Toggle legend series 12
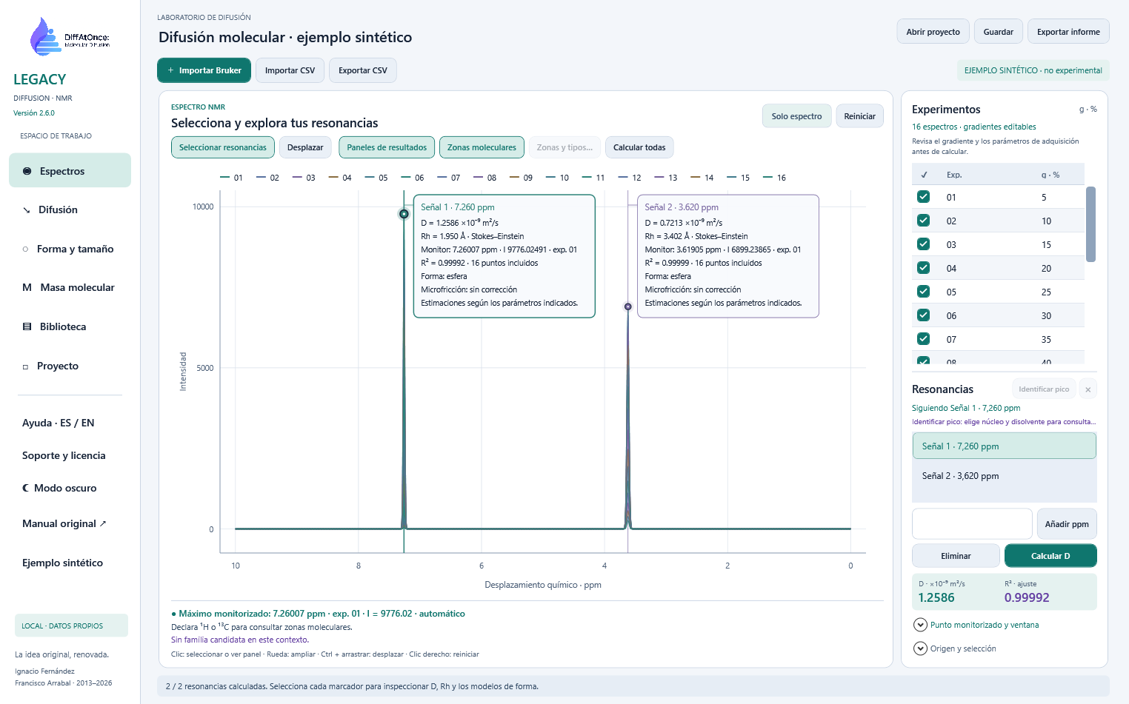 (630, 178)
